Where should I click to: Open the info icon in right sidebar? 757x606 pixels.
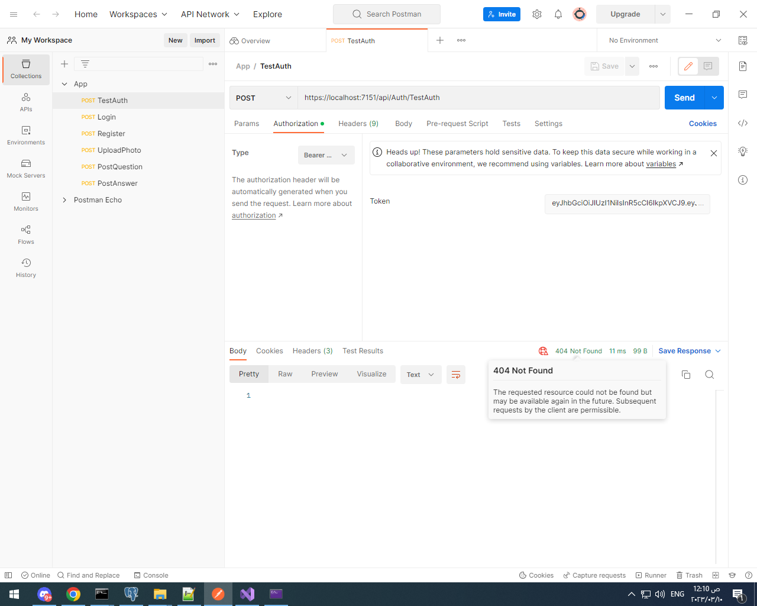(743, 180)
